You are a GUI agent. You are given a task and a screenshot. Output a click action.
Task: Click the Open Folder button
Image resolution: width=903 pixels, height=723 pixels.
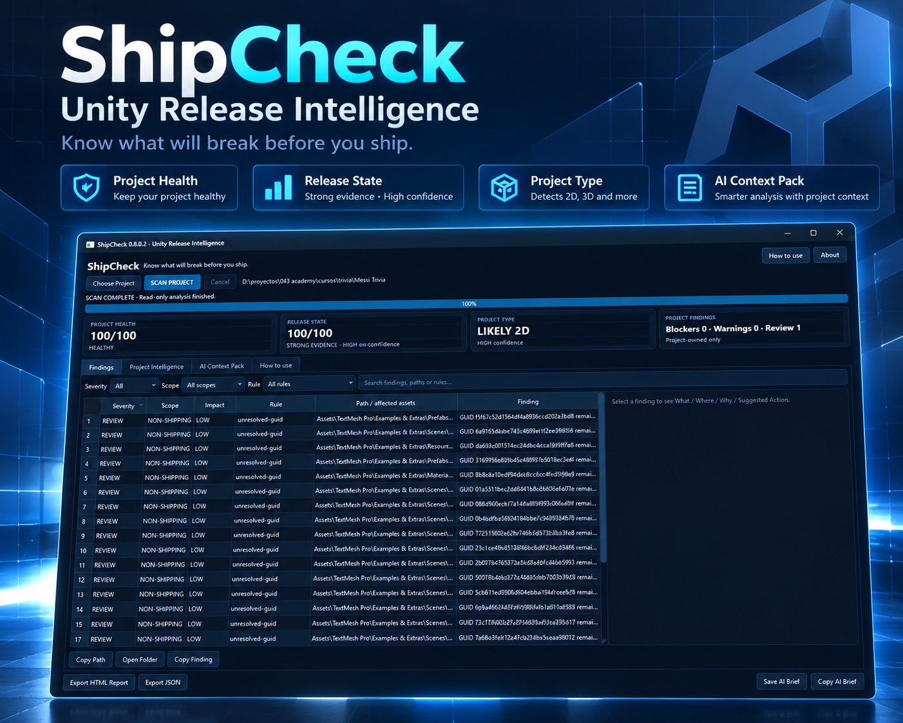(140, 660)
